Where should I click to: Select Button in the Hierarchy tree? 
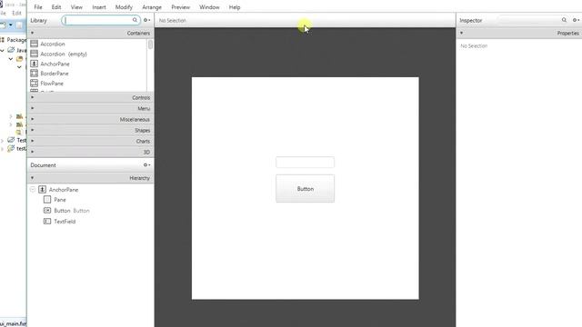pyautogui.click(x=62, y=211)
